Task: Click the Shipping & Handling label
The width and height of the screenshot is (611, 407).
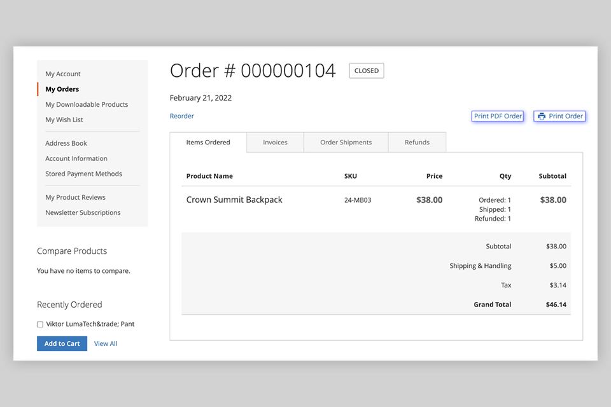Action: [480, 266]
